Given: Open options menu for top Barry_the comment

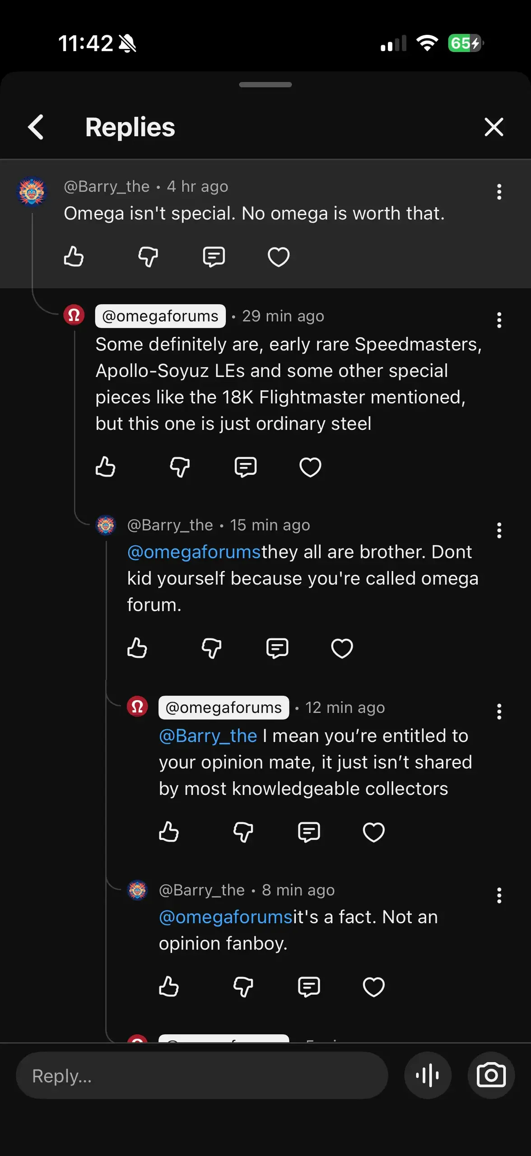Looking at the screenshot, I should [499, 192].
